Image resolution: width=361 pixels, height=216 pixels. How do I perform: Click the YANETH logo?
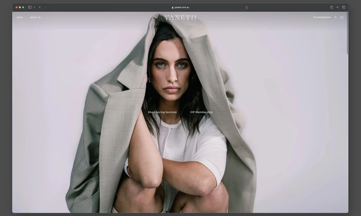pyautogui.click(x=180, y=18)
